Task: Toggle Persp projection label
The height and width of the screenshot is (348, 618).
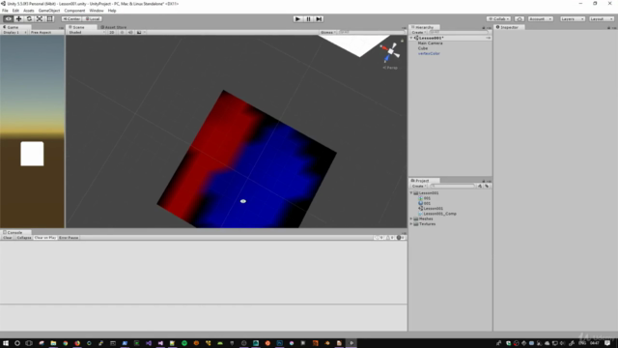Action: [390, 68]
